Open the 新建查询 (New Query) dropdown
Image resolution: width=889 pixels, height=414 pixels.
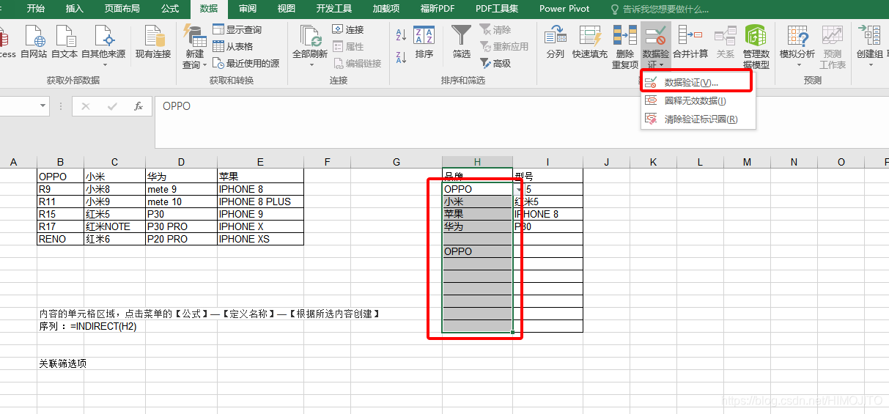[195, 47]
